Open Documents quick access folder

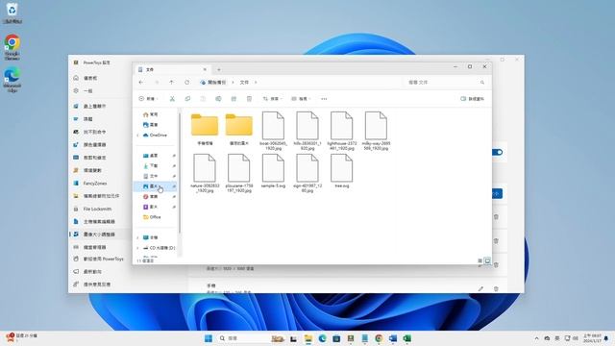click(x=151, y=176)
